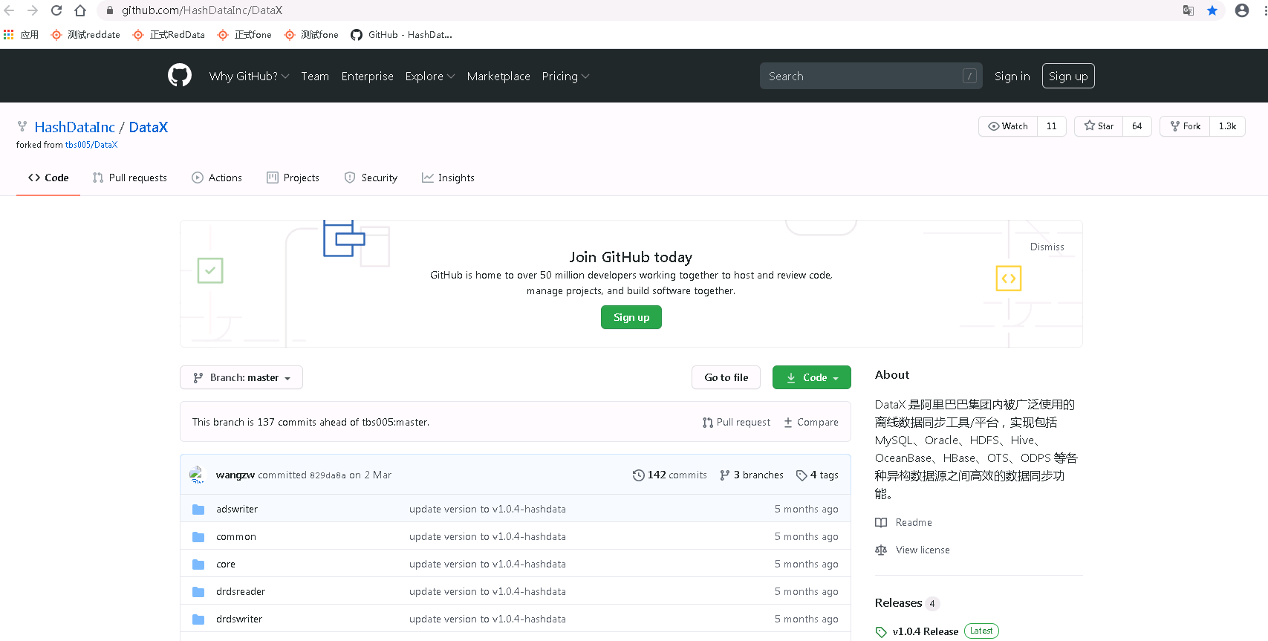Dismiss the Join GitHub today banner

(1047, 247)
